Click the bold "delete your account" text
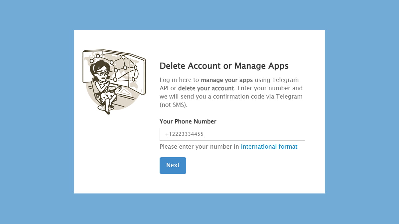This screenshot has width=399, height=224. coord(206,88)
